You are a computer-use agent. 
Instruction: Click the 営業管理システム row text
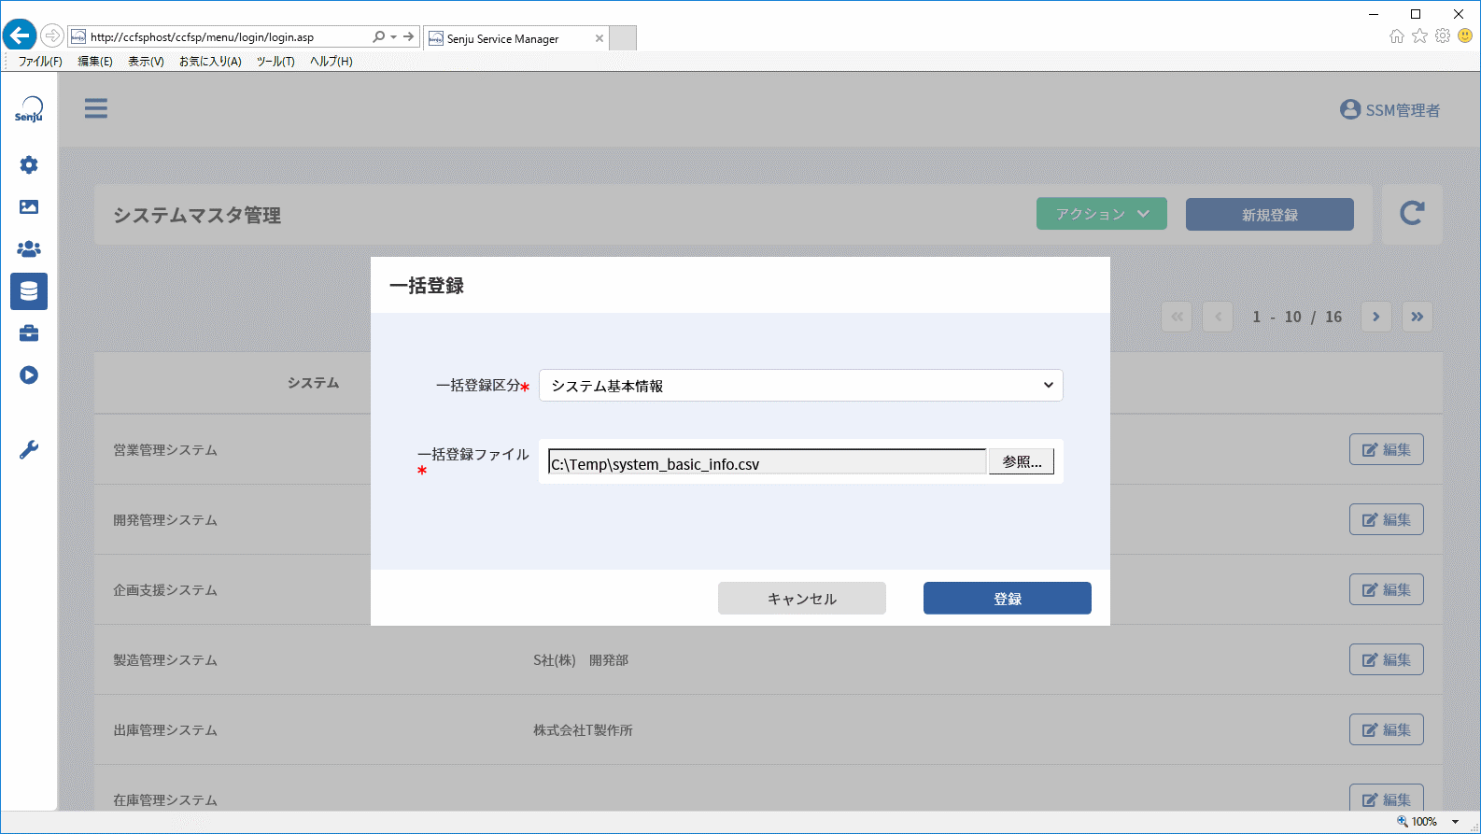[165, 450]
